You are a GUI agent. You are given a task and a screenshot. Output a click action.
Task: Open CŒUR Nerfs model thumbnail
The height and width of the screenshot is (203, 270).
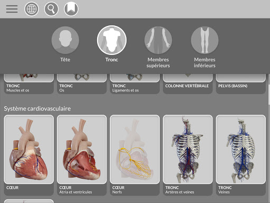135,150
